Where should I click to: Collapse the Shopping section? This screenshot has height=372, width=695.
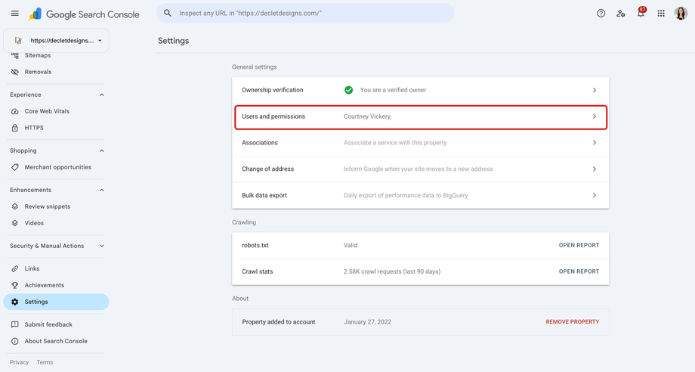click(x=101, y=150)
